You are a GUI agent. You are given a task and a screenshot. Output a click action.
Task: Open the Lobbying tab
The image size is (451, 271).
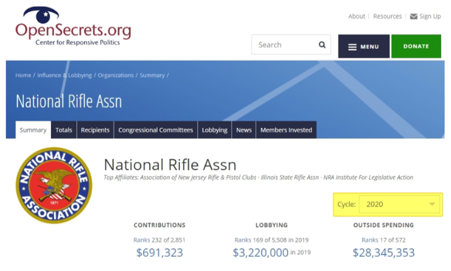click(215, 130)
